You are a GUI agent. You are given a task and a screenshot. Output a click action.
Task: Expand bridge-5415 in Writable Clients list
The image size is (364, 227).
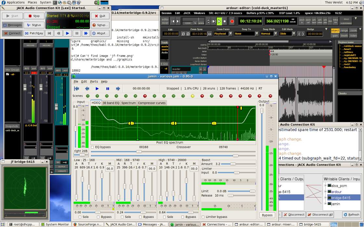(x=325, y=197)
